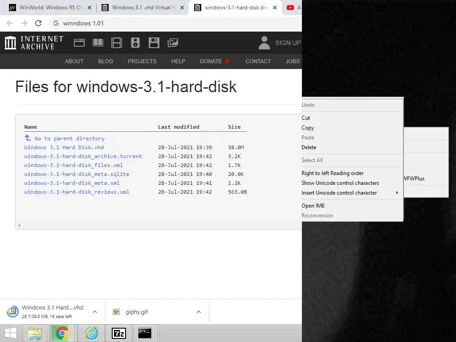The height and width of the screenshot is (342, 456).
Task: Click the Last modified column header
Action: (179, 127)
